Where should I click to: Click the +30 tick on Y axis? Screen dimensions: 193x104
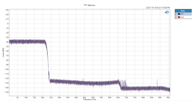pos(7,10)
